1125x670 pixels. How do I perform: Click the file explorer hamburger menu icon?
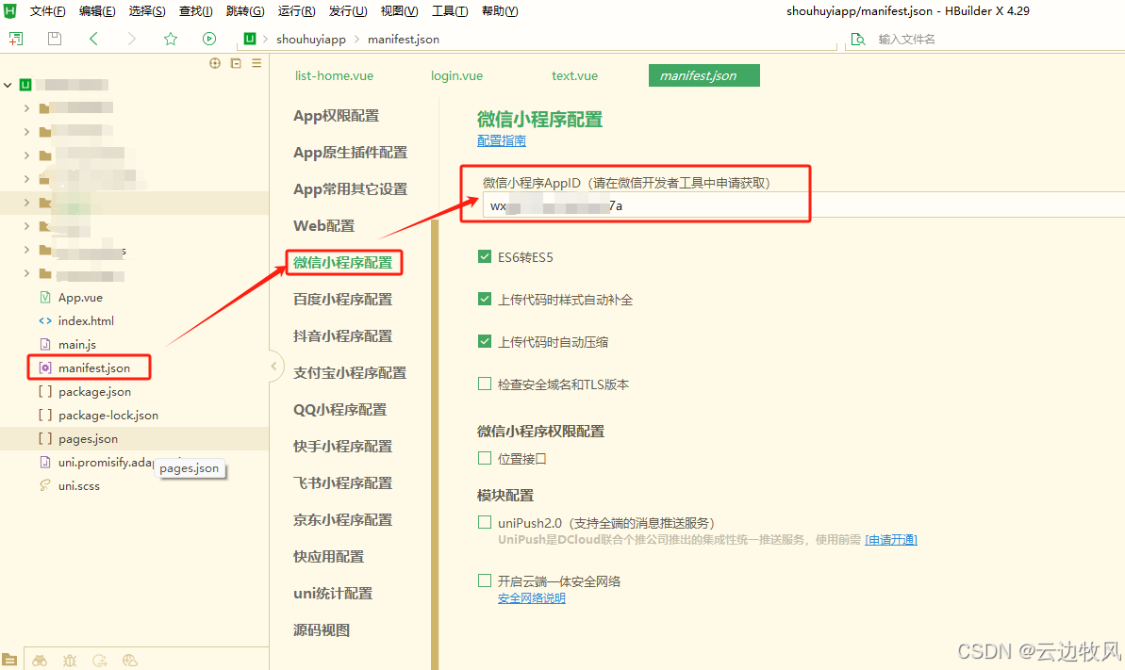tap(256, 63)
